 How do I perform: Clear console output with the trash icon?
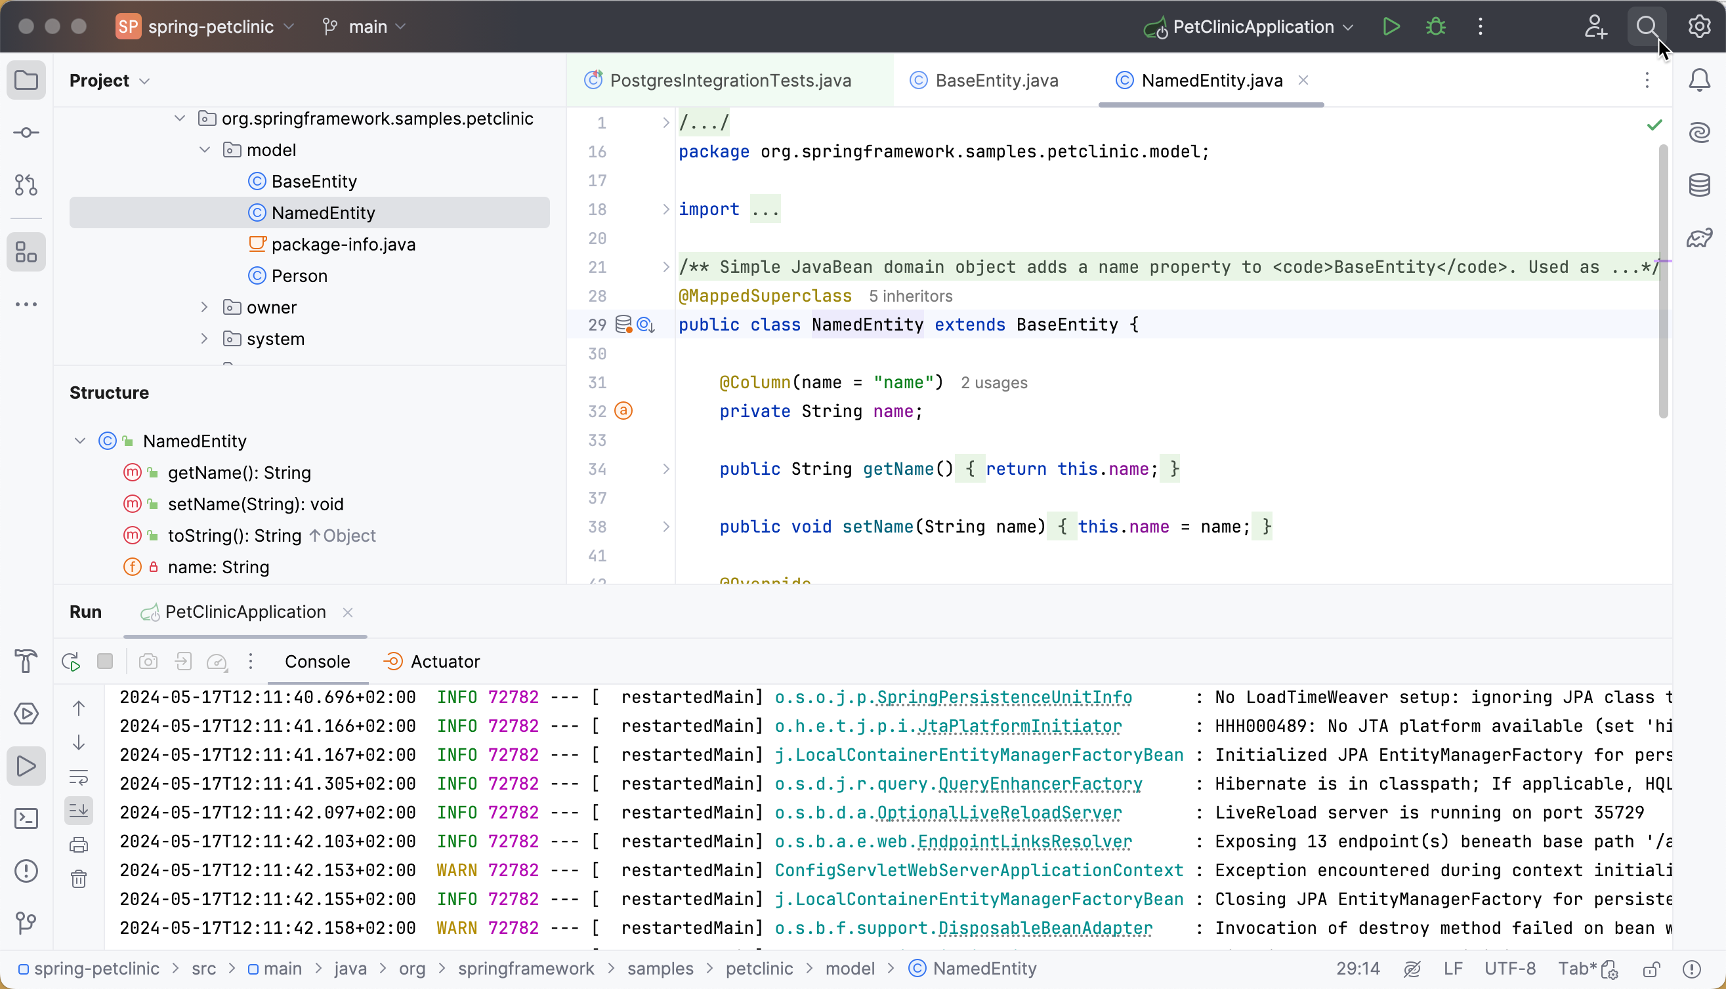click(79, 878)
